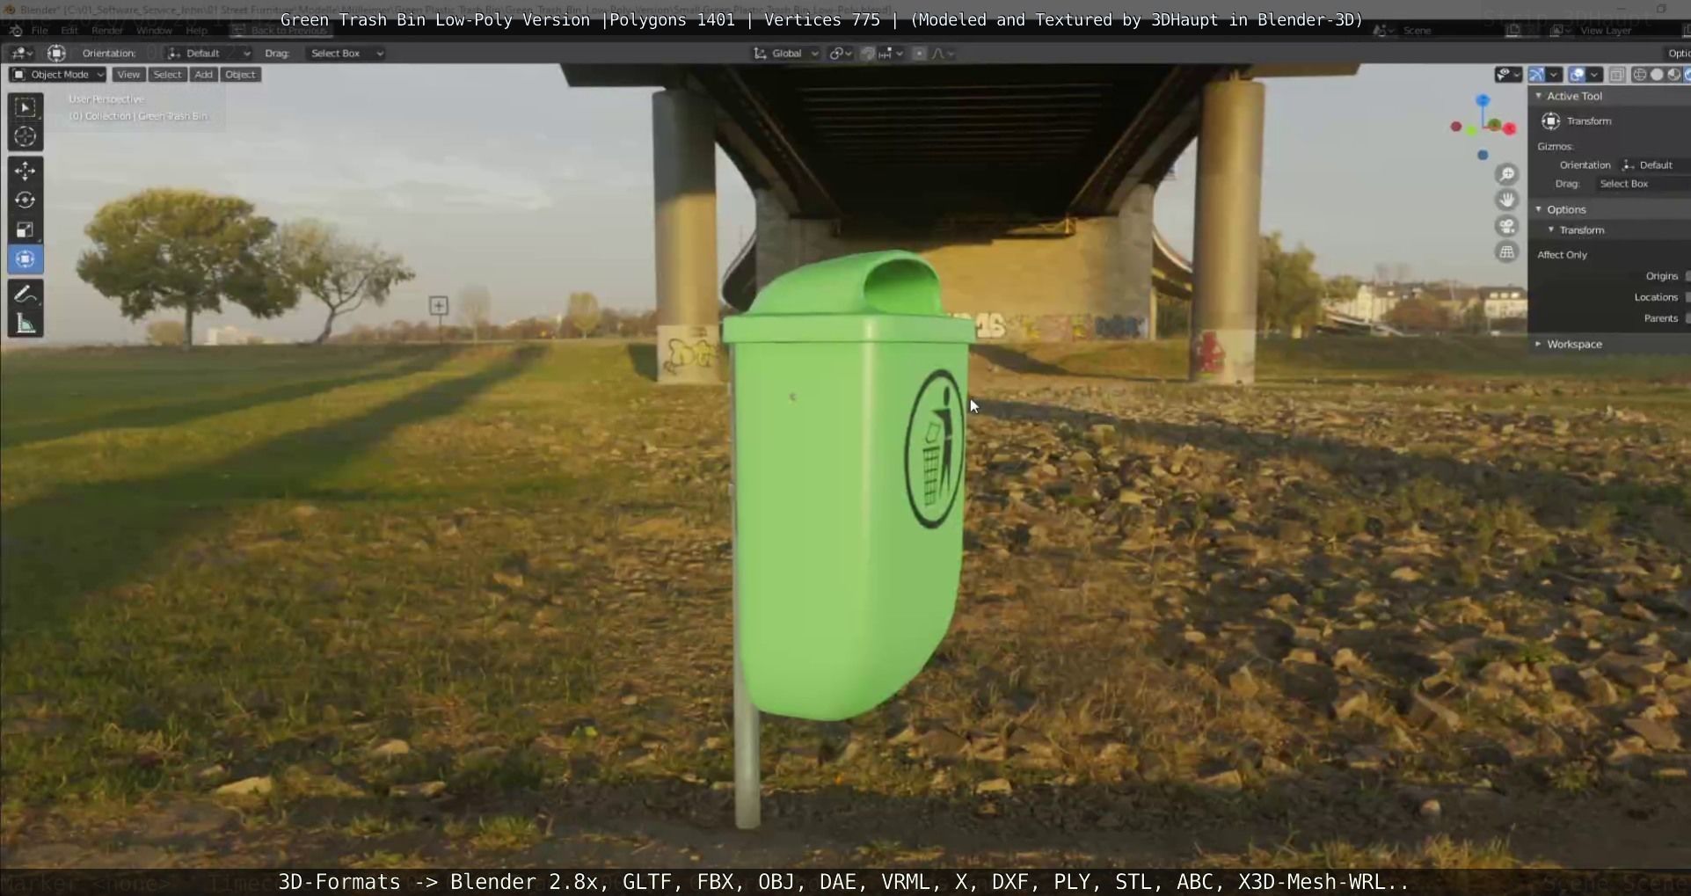The image size is (1691, 896).
Task: Open the viewport Object menu
Action: pyautogui.click(x=240, y=75)
